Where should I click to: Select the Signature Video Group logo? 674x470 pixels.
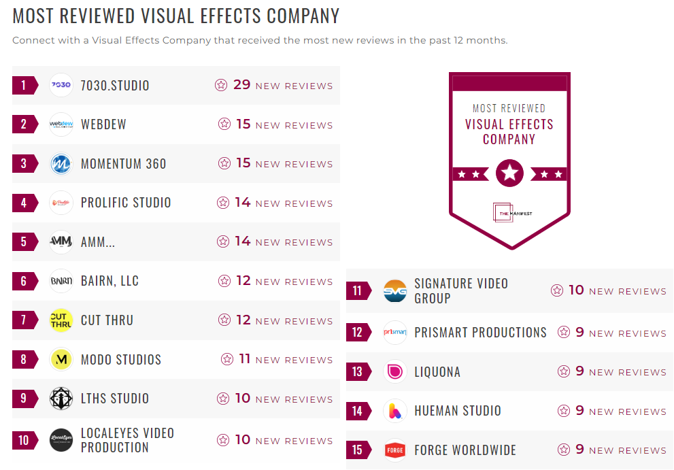[x=394, y=290]
